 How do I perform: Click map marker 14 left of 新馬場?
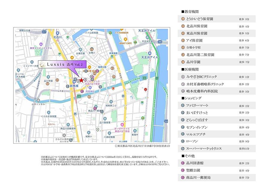68,86
